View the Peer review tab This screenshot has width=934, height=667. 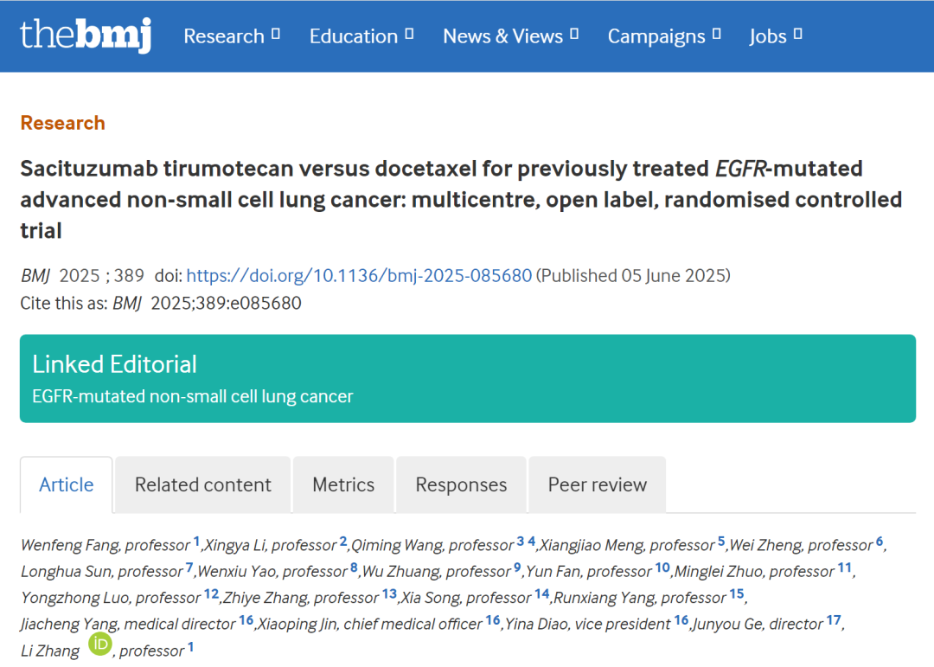click(x=598, y=485)
